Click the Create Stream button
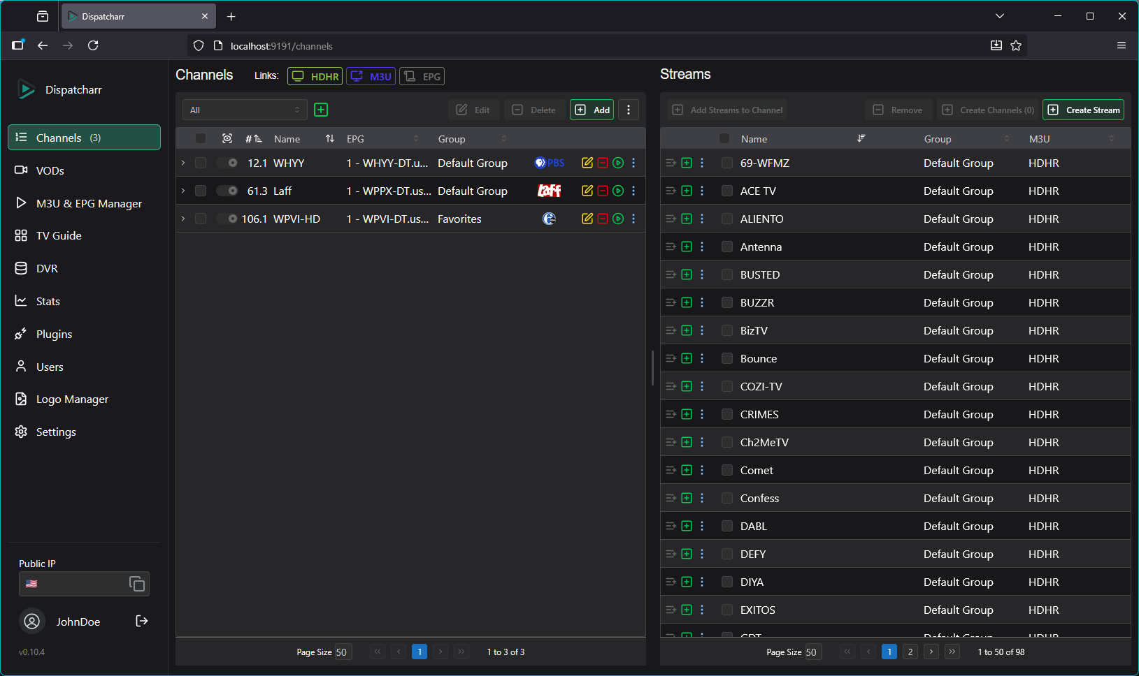Viewport: 1139px width, 676px height. tap(1083, 110)
